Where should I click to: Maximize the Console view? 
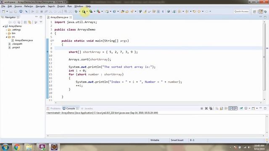click(x=265, y=108)
